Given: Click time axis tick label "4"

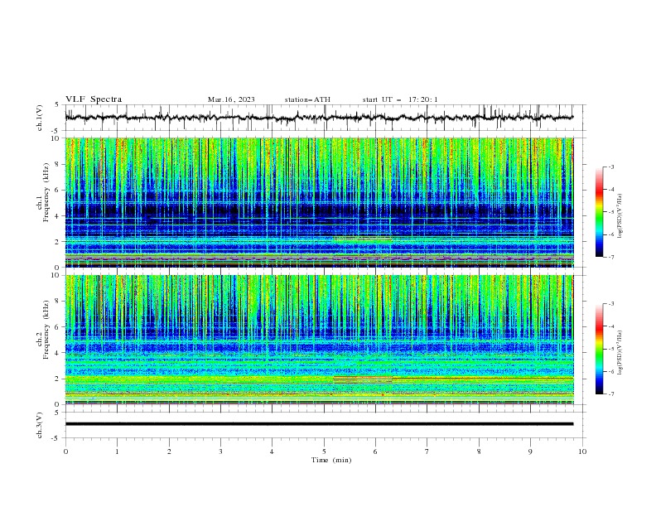Looking at the screenshot, I should point(273,451).
